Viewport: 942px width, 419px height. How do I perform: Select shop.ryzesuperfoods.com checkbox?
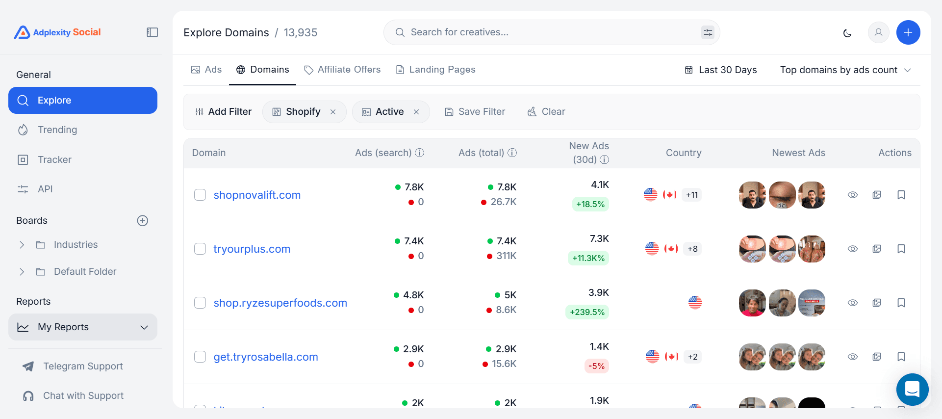click(x=200, y=303)
